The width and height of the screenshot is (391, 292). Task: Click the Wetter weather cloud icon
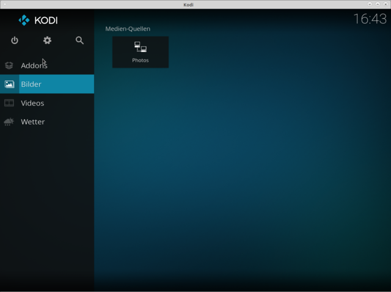click(9, 122)
